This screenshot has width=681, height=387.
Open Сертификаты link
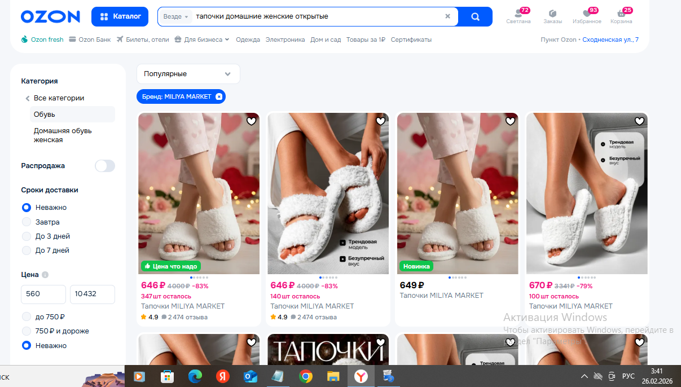411,39
